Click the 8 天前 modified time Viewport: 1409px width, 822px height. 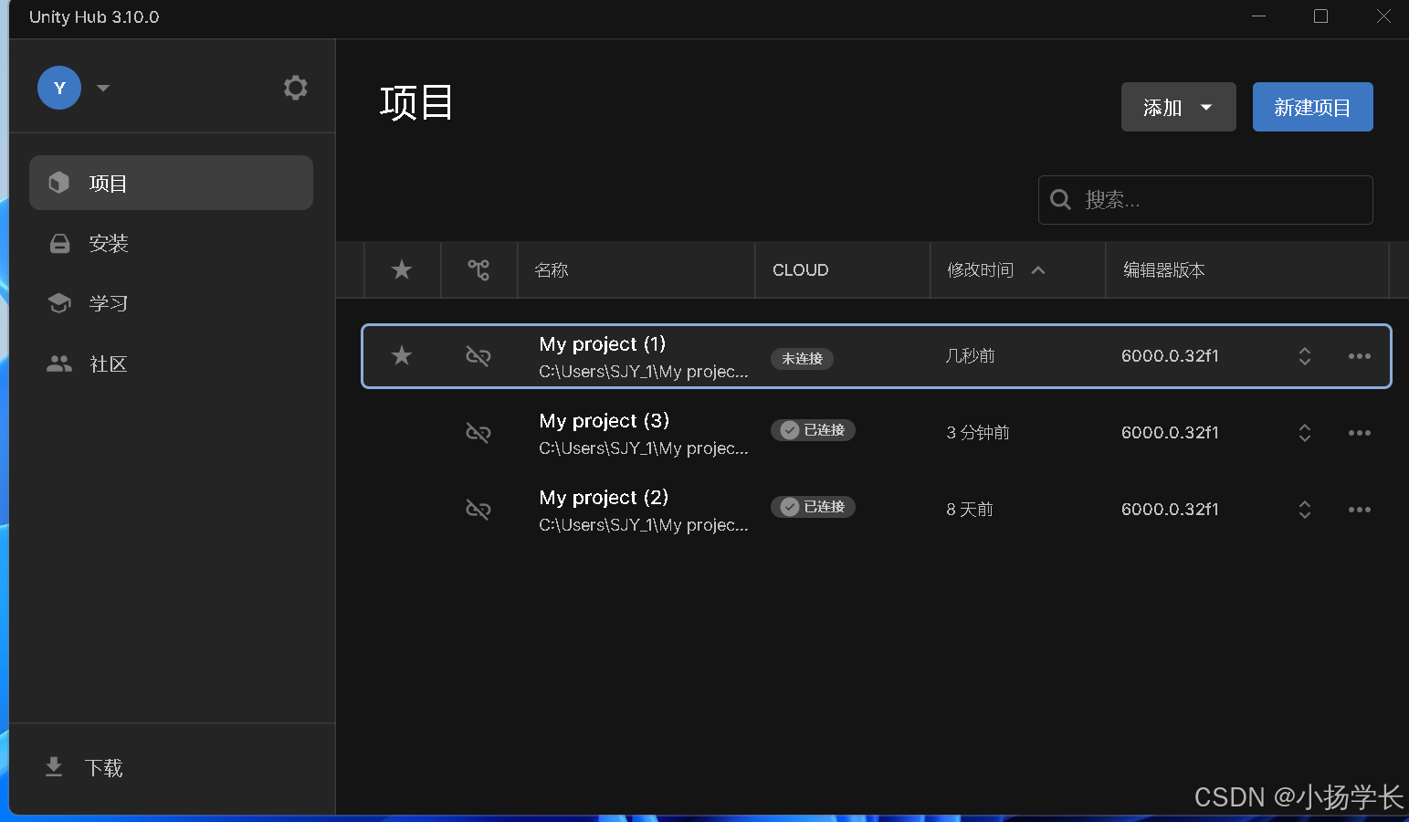click(970, 509)
